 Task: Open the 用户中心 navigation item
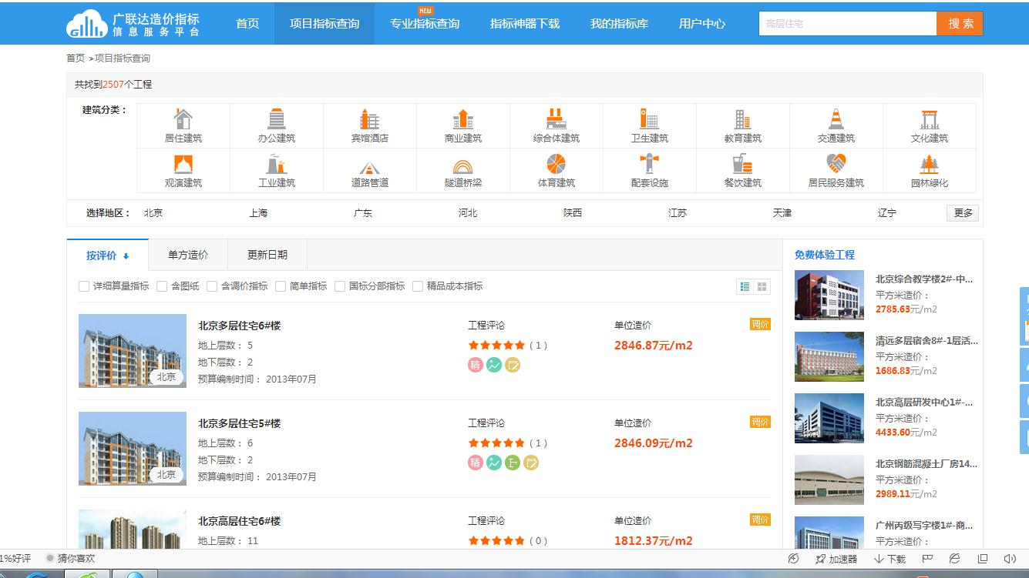pos(702,24)
